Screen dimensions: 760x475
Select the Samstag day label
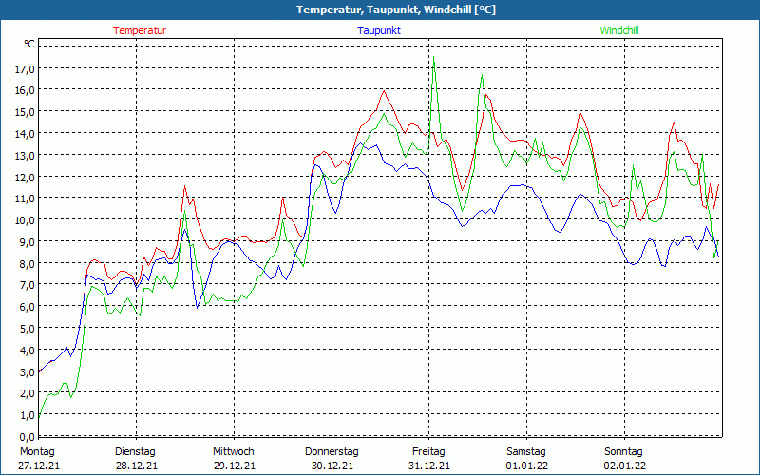(526, 451)
